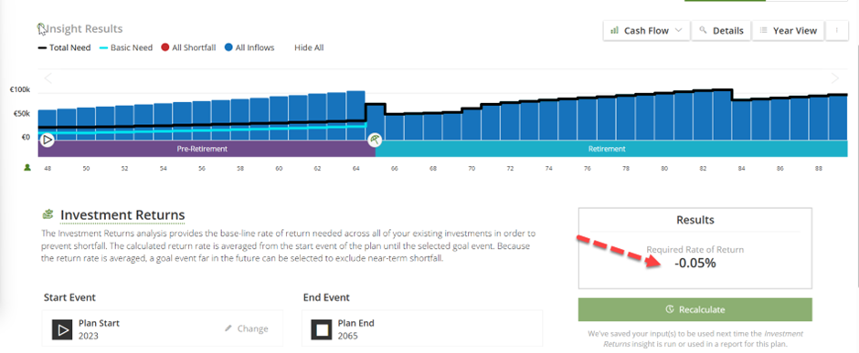Viewport: 859px width, 353px height.
Task: Click the Investment Returns money icon
Action: pos(48,214)
